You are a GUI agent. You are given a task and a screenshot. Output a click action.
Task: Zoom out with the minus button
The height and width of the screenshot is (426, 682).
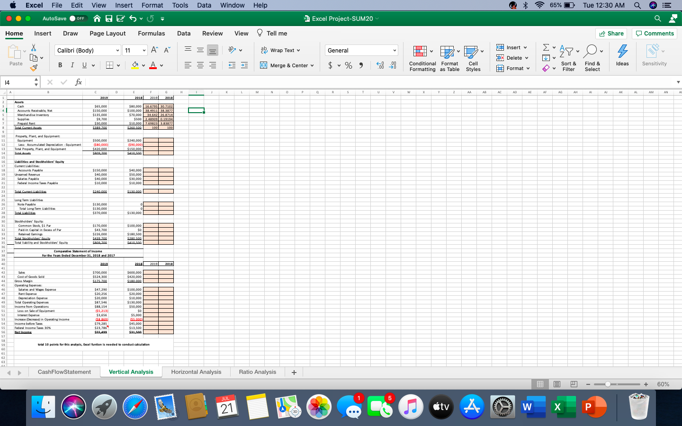(x=588, y=384)
